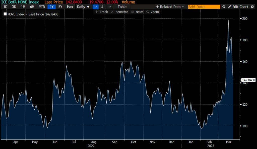The image size is (257, 149).
Task: Select the 1Y time range
Action: (51, 7)
